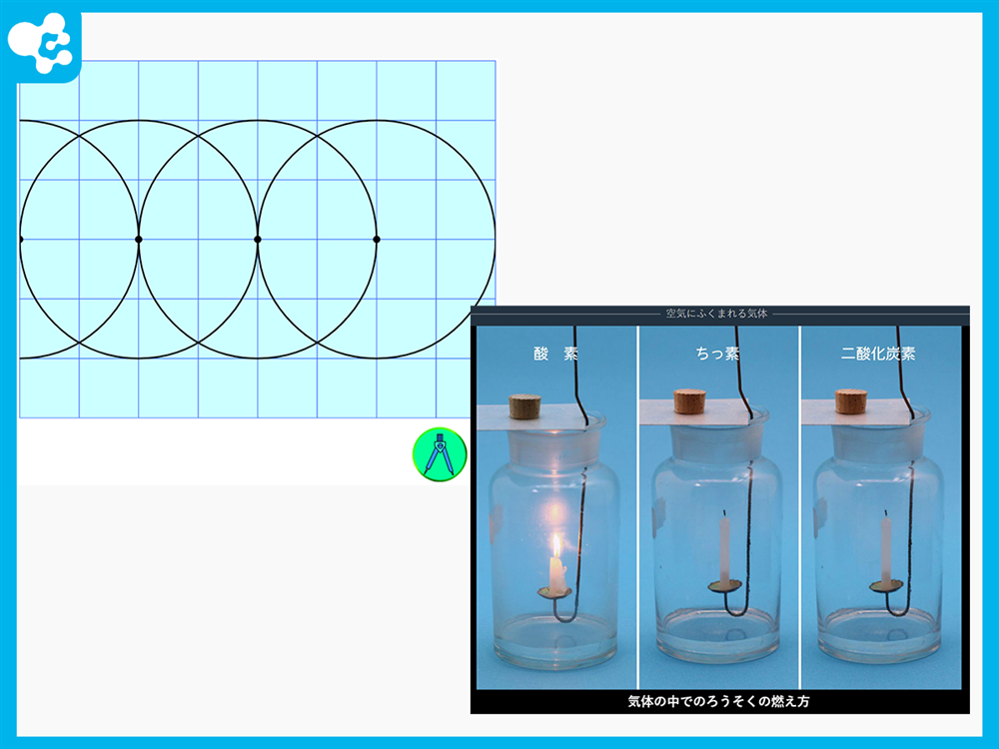
Task: Click the center dot of the rightmost circle
Action: [x=377, y=240]
